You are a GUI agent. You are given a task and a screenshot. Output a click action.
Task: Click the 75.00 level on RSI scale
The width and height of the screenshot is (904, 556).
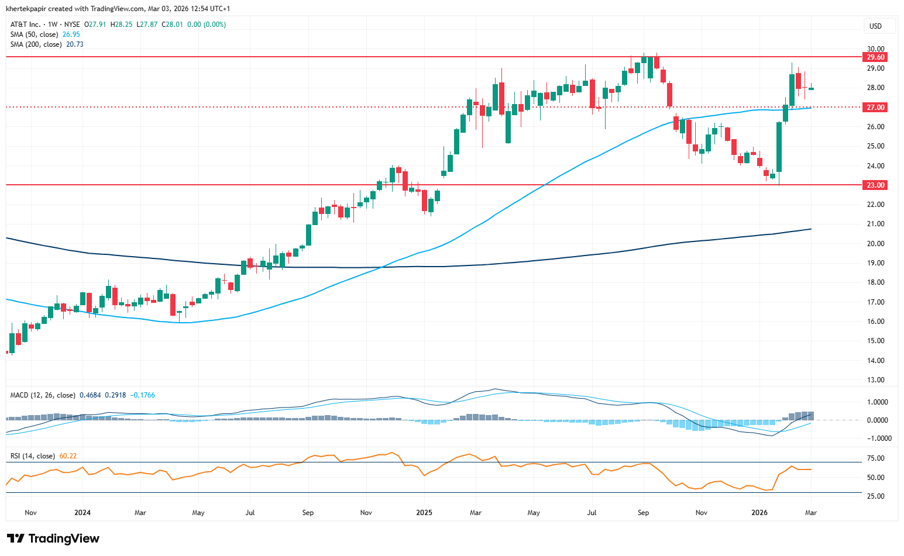(875, 458)
